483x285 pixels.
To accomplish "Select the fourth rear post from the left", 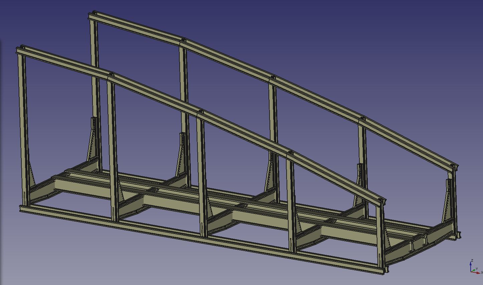I will 362,140.
